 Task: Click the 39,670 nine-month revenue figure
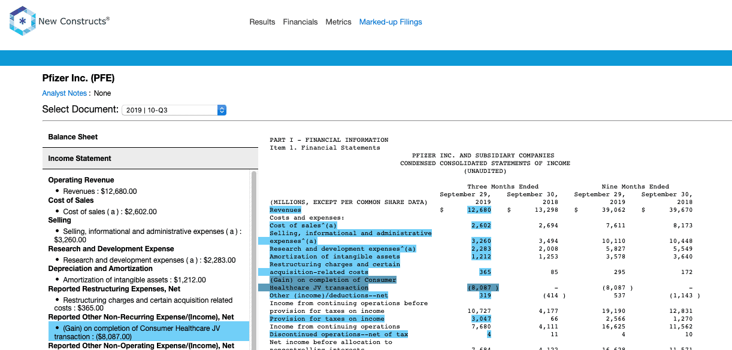(680, 210)
